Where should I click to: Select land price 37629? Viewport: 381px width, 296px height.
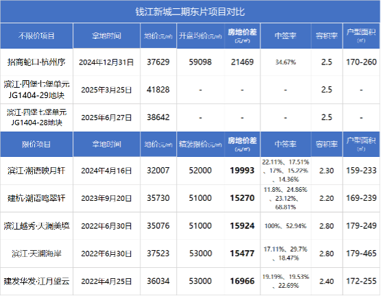click(158, 62)
